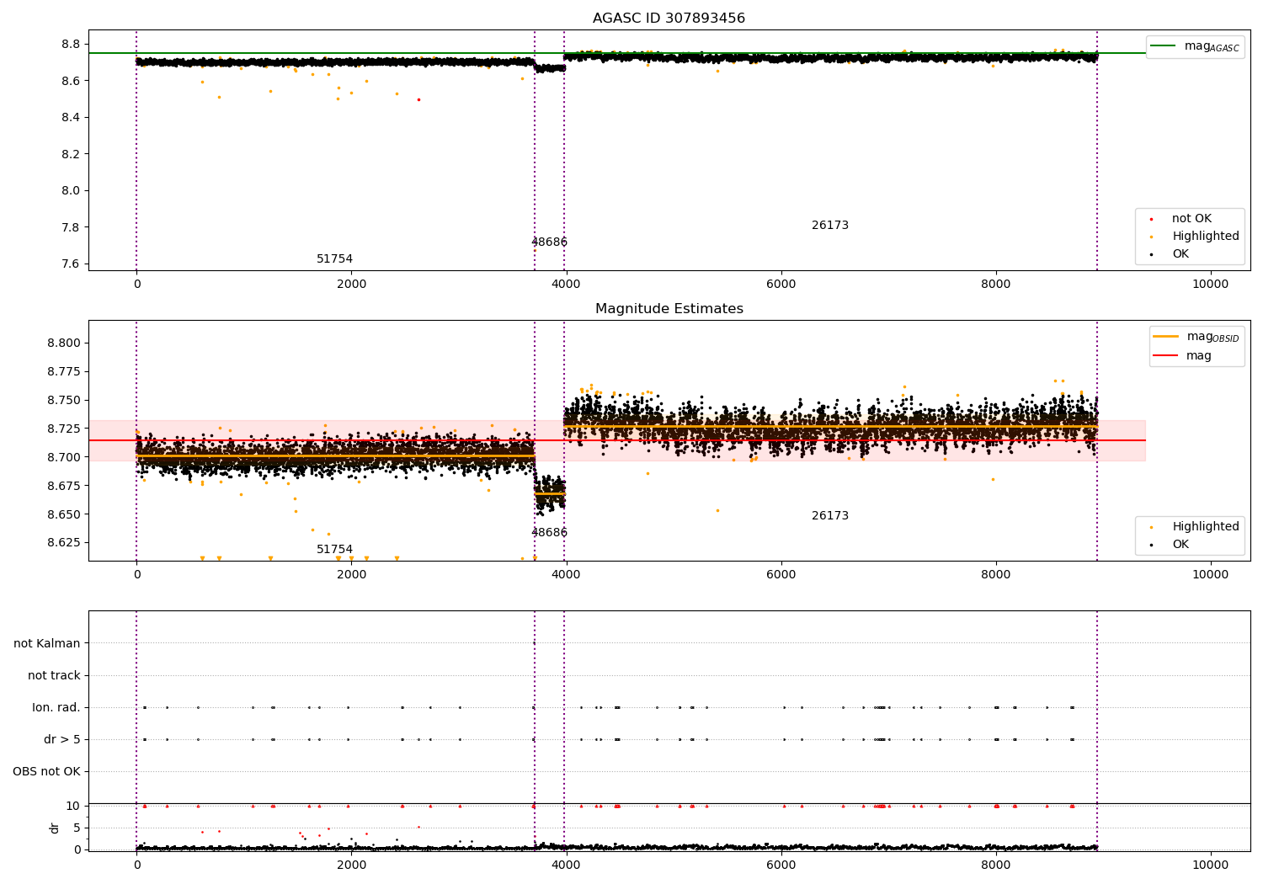
Task: Click obsid label 48686 in Magnitude Estimates plot
Action: [549, 533]
